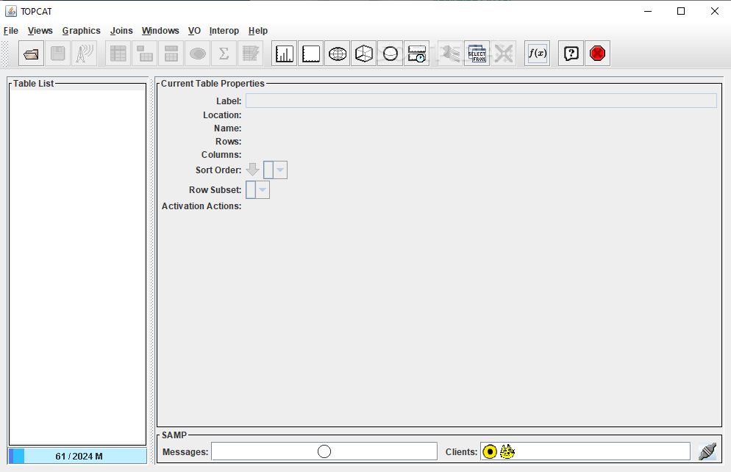Click the Broadcast Table antenna icon
The height and width of the screenshot is (472, 731).
point(85,54)
